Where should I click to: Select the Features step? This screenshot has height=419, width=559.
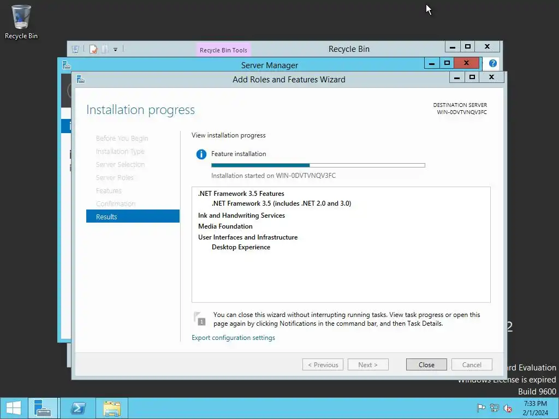[x=109, y=190]
